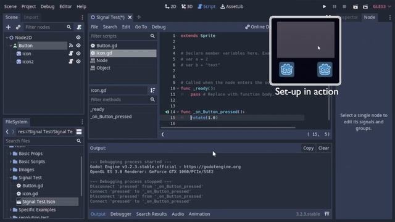Click search icon in Filter methods field
The image size is (395, 222).
click(152, 100)
